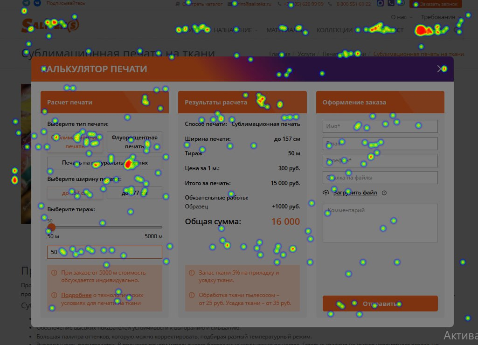The width and height of the screenshot is (478, 345).
Task: Open the VK social network icon
Action: (37, 3)
